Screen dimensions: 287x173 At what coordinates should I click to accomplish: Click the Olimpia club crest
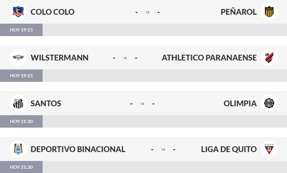(269, 103)
